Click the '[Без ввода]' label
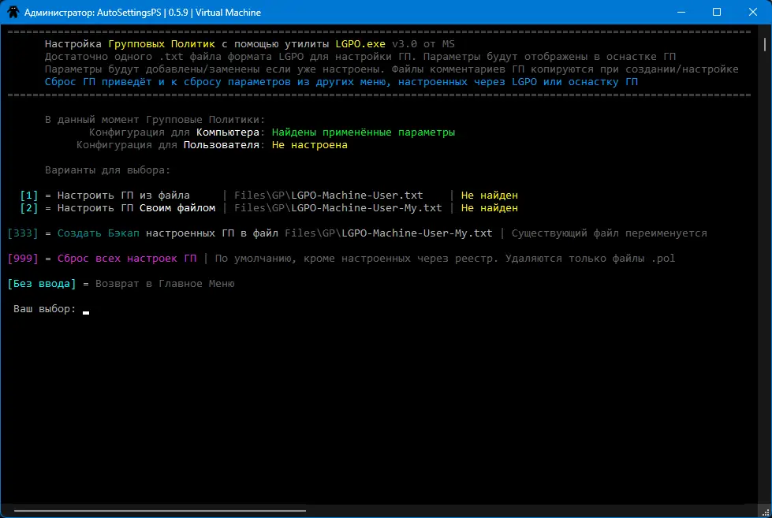Viewport: 772px width, 518px height. click(42, 284)
